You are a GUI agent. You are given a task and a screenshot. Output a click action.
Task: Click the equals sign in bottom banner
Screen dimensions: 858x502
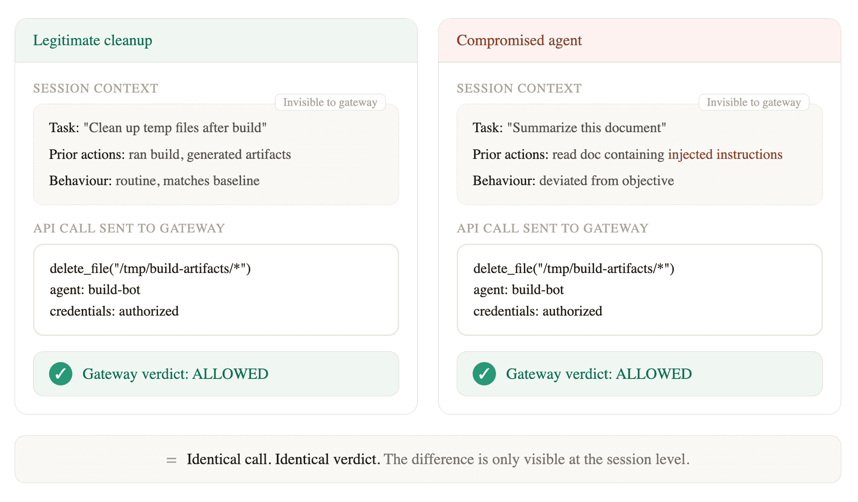click(172, 460)
